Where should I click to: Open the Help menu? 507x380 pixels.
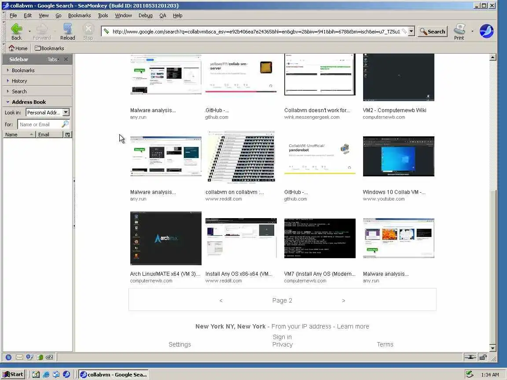177,15
